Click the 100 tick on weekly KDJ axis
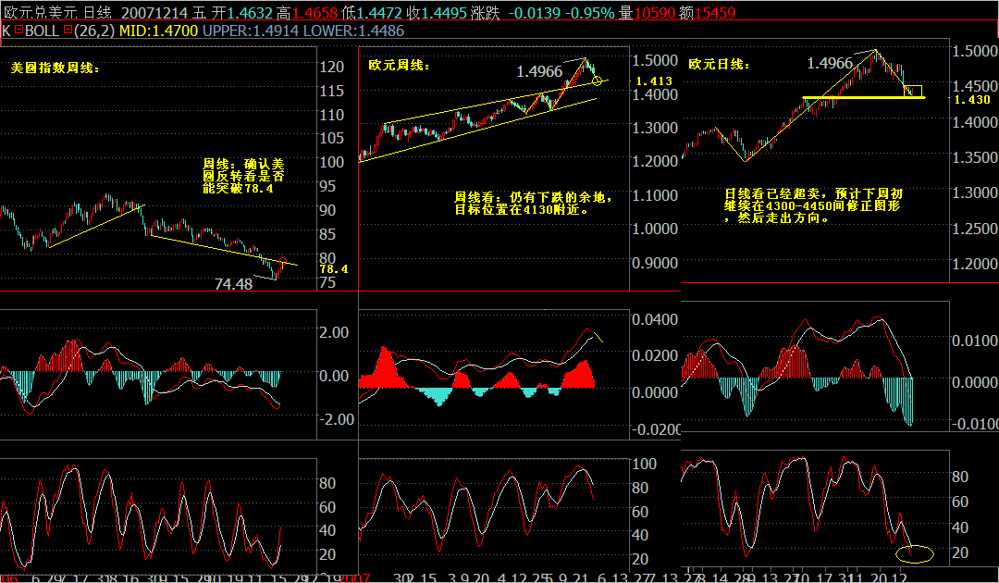The height and width of the screenshot is (583, 999). (644, 464)
